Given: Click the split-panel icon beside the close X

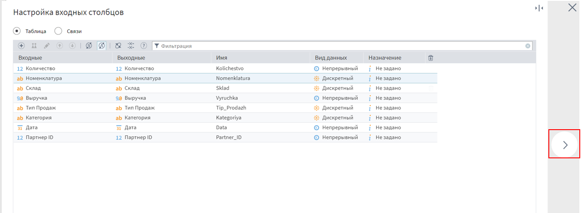Looking at the screenshot, I should pyautogui.click(x=539, y=8).
